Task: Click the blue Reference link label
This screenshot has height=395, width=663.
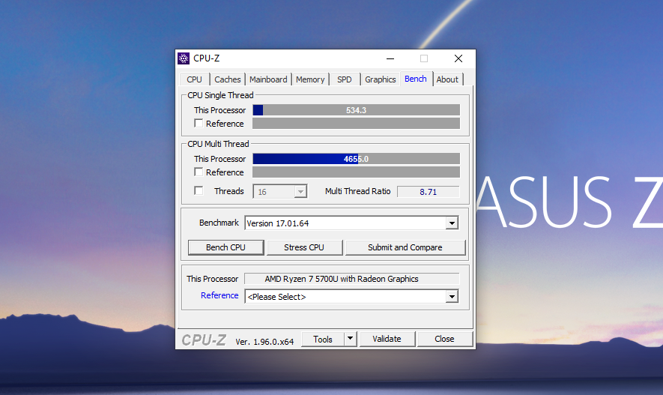Action: tap(220, 295)
